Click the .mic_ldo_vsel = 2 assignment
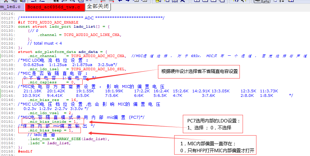The height and width of the screenshot is (156, 310). click(x=50, y=113)
